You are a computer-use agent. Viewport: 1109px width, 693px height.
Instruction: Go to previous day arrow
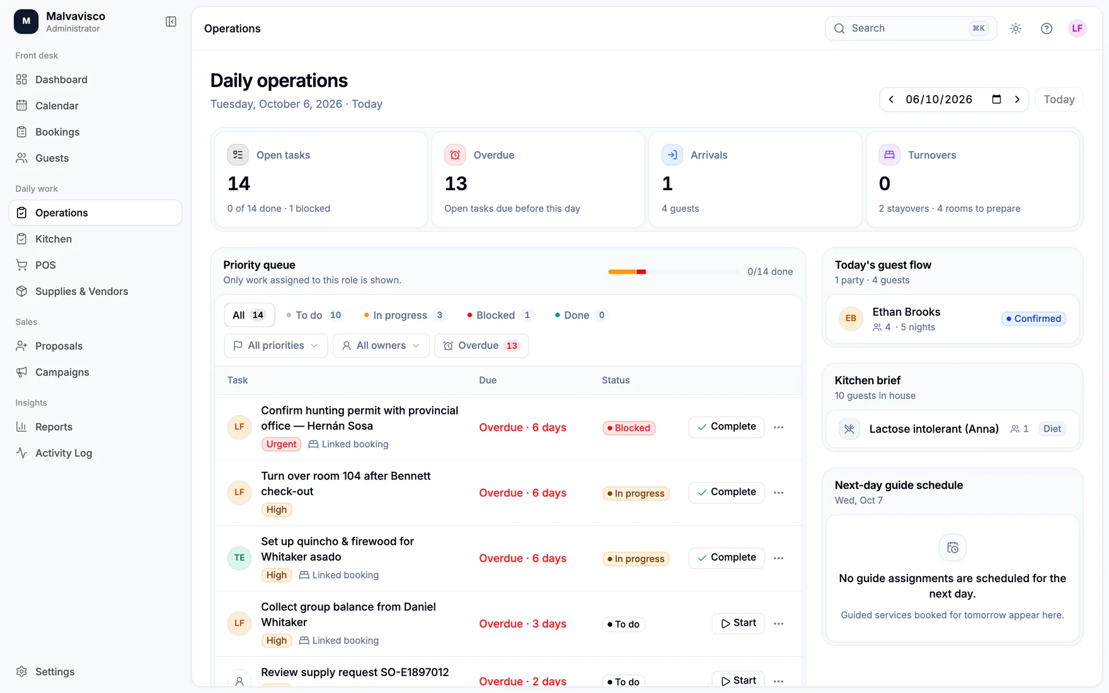pyautogui.click(x=891, y=100)
